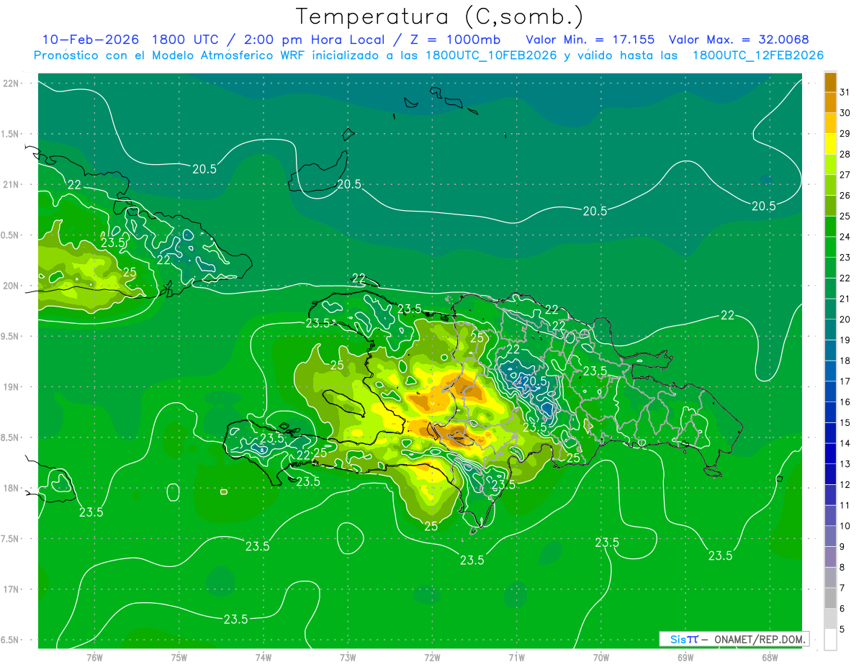Pick the white legend band at bottom near 5

pyautogui.click(x=830, y=639)
